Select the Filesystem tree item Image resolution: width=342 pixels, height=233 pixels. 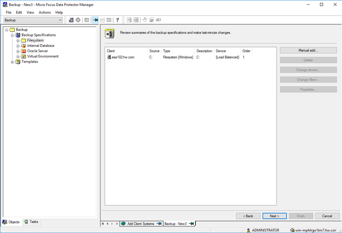point(35,40)
